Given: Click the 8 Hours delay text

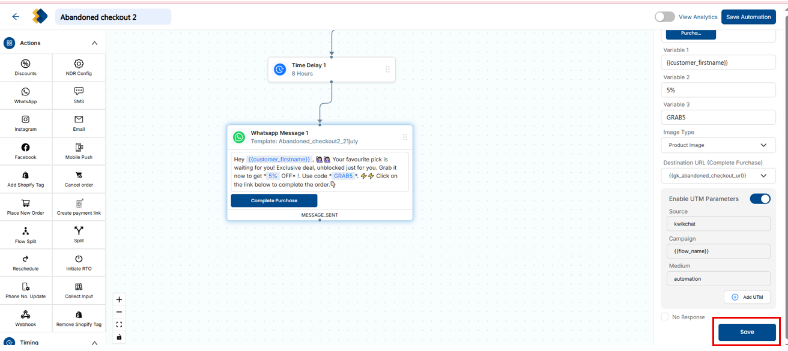Looking at the screenshot, I should [x=302, y=73].
